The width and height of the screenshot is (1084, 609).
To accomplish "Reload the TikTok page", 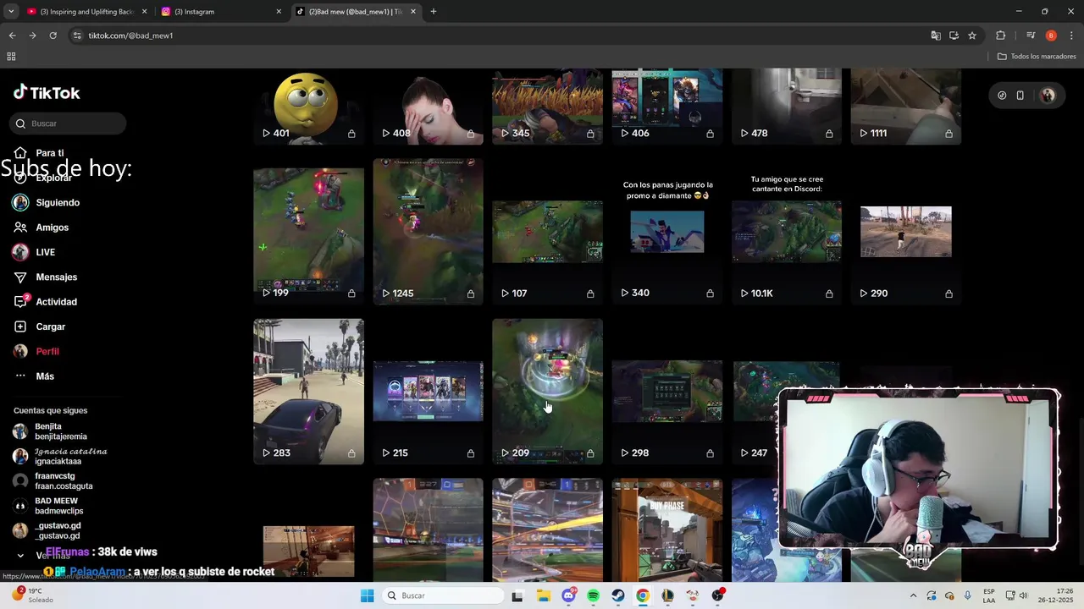I will 53,36.
